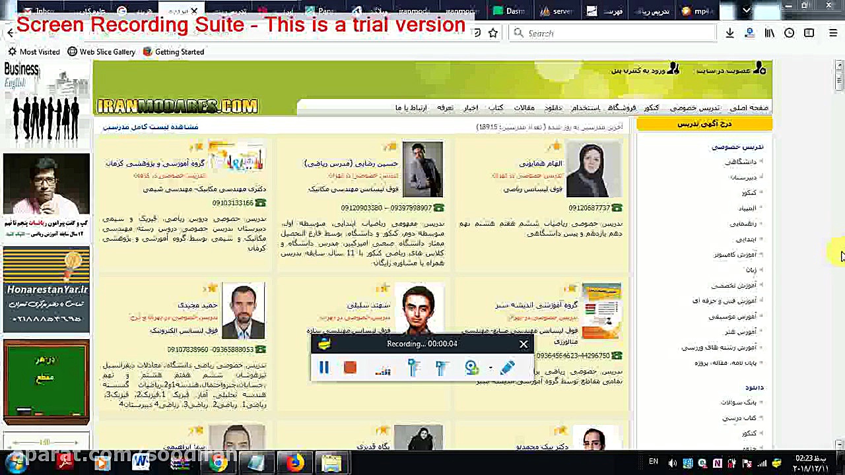This screenshot has height=475, width=845.
Task: Open the Getting Started bookmark
Action: pyautogui.click(x=174, y=51)
